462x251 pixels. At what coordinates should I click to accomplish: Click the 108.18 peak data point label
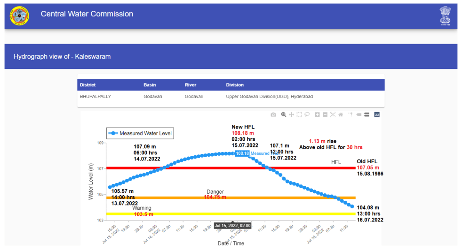(x=242, y=153)
